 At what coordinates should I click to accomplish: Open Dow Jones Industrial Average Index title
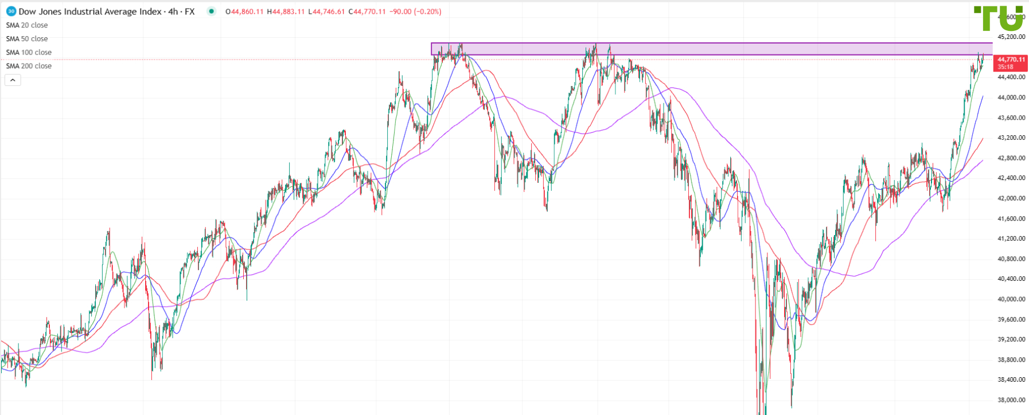click(x=90, y=11)
